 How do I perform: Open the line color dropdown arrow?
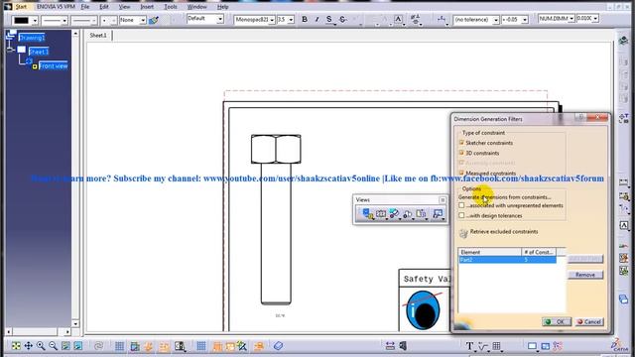click(35, 20)
